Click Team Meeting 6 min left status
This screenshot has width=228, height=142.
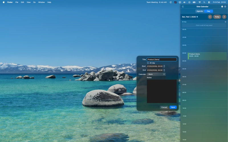click(x=156, y=2)
